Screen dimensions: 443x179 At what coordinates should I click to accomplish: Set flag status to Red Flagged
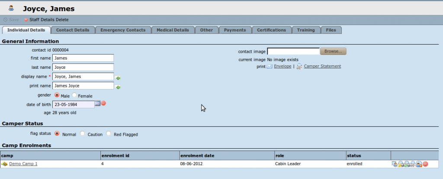point(109,134)
